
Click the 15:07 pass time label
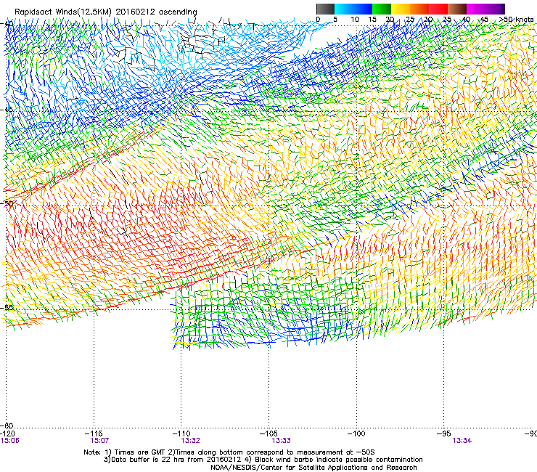(x=99, y=441)
